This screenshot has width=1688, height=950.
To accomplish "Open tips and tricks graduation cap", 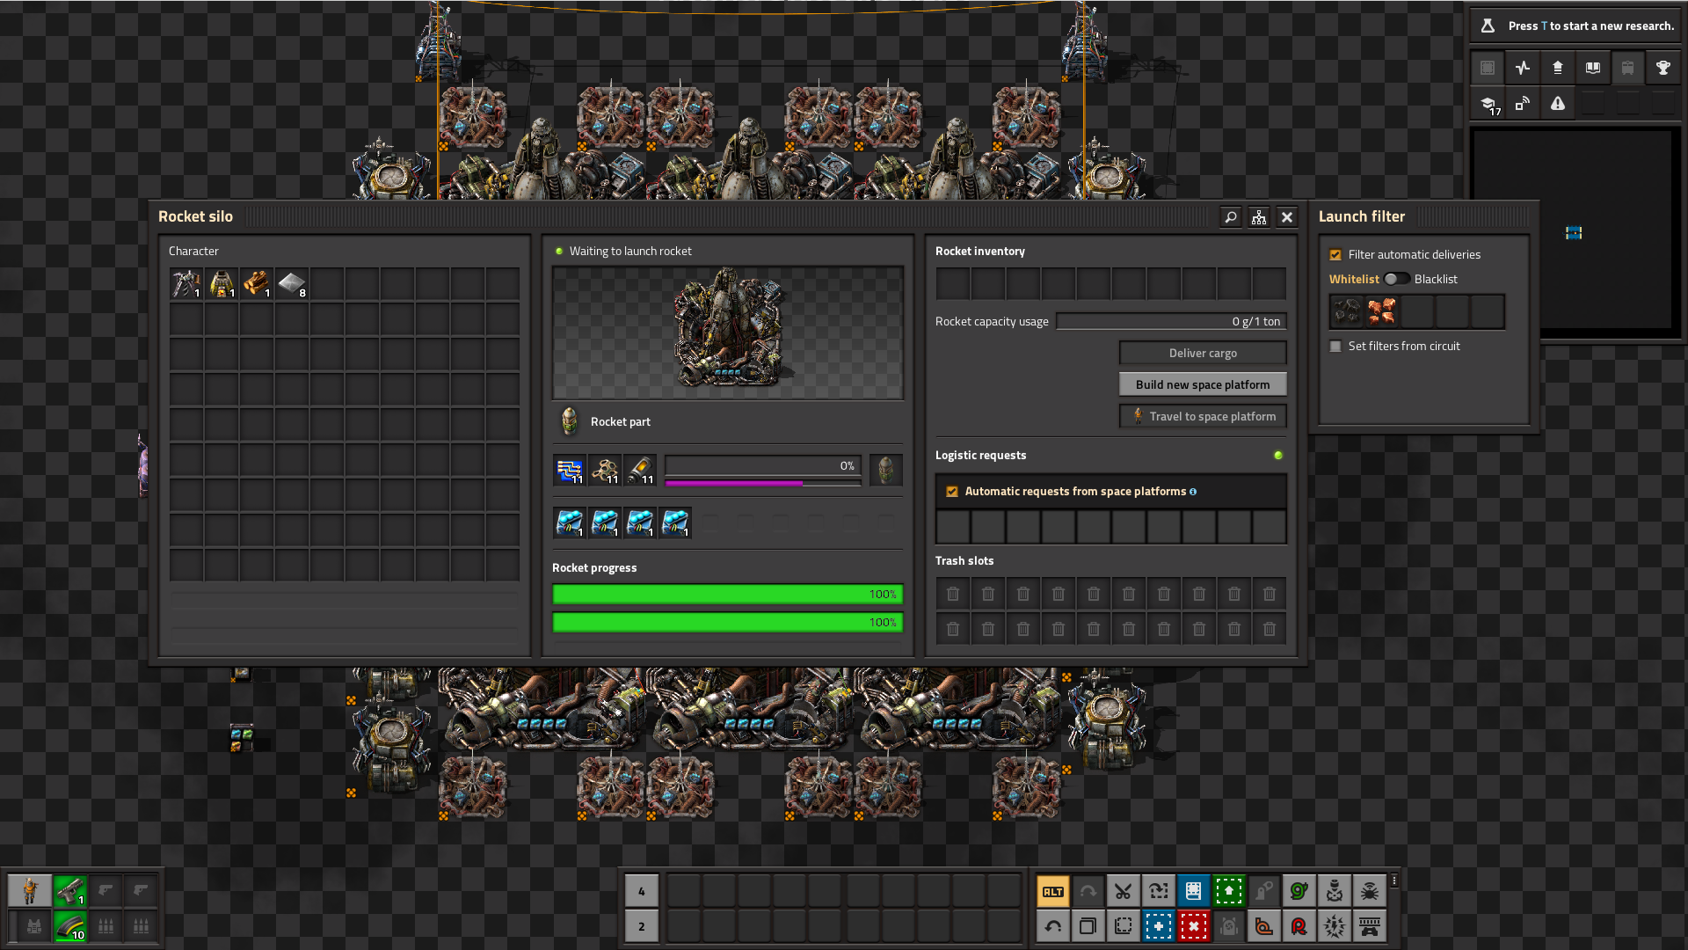I will pos(1488,104).
